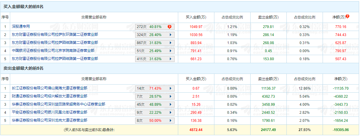
Task: Open 华泰证券深圳龙岗大道证券营业部 link
Action: click(49, 121)
